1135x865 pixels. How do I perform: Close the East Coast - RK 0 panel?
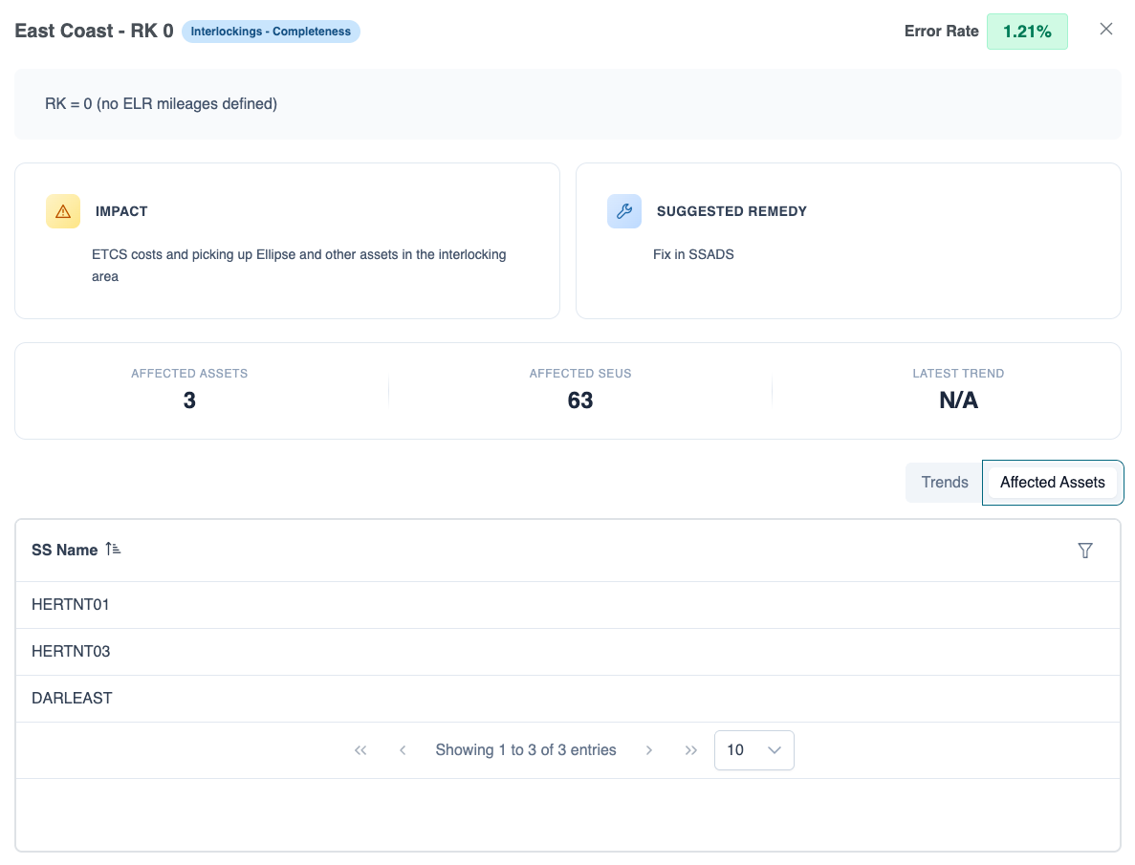pos(1106,30)
